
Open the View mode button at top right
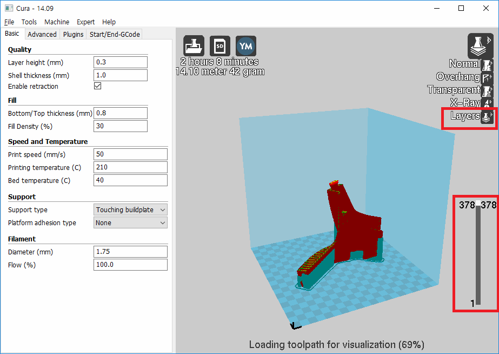(481, 45)
